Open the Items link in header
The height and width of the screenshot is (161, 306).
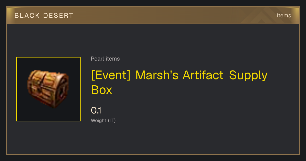[x=284, y=15]
